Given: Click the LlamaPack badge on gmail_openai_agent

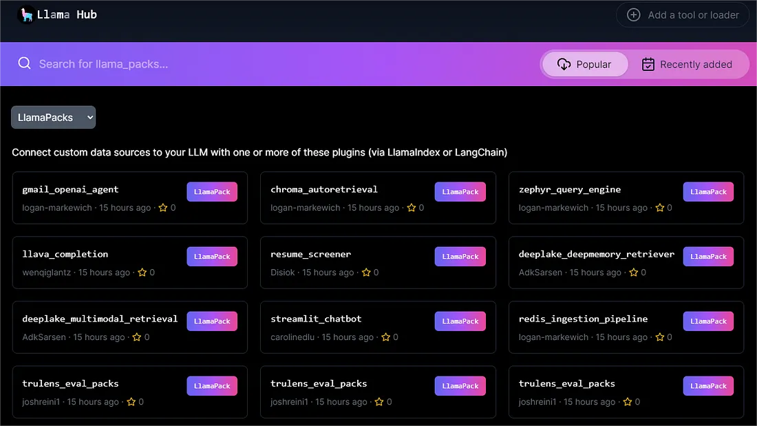Looking at the screenshot, I should pos(212,192).
